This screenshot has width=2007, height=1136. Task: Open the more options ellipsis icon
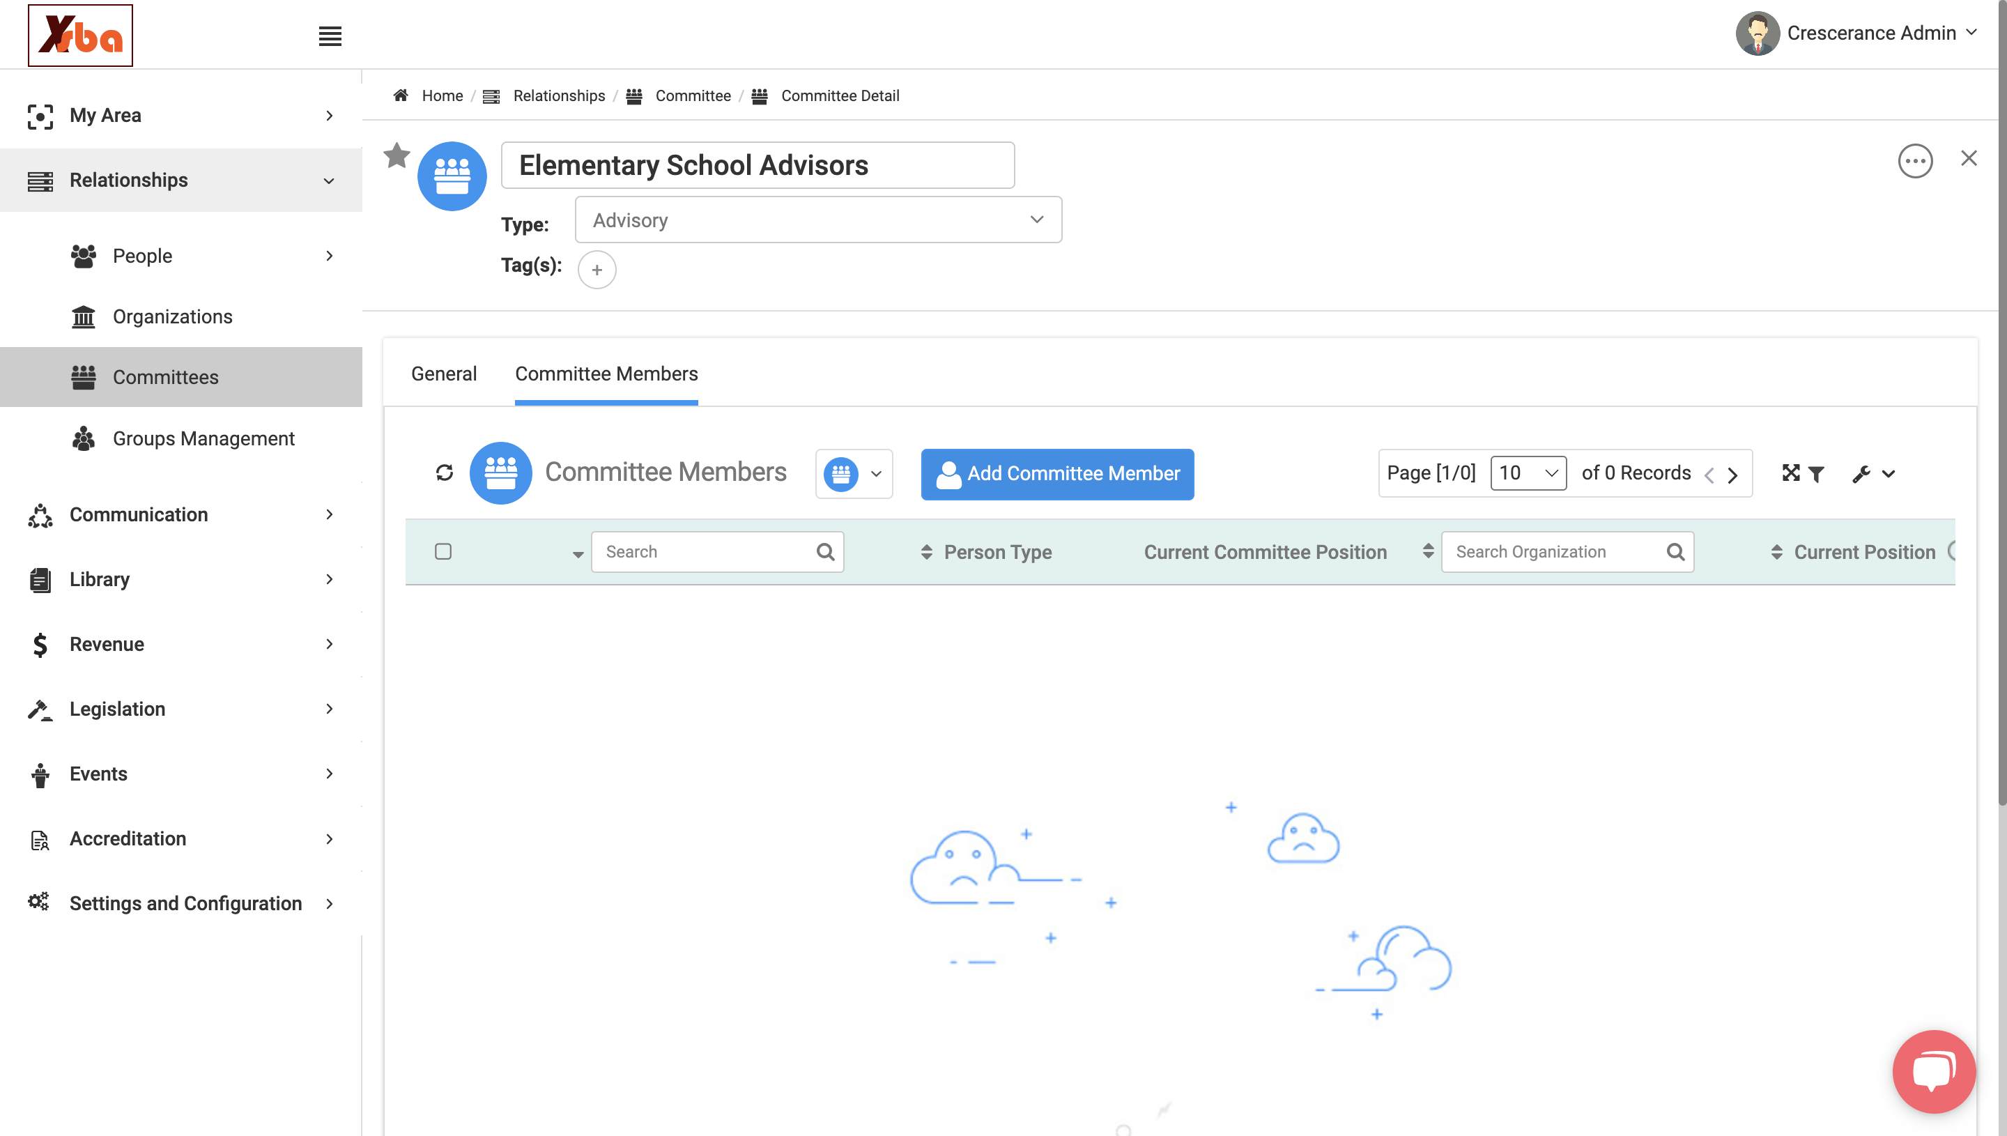point(1915,162)
